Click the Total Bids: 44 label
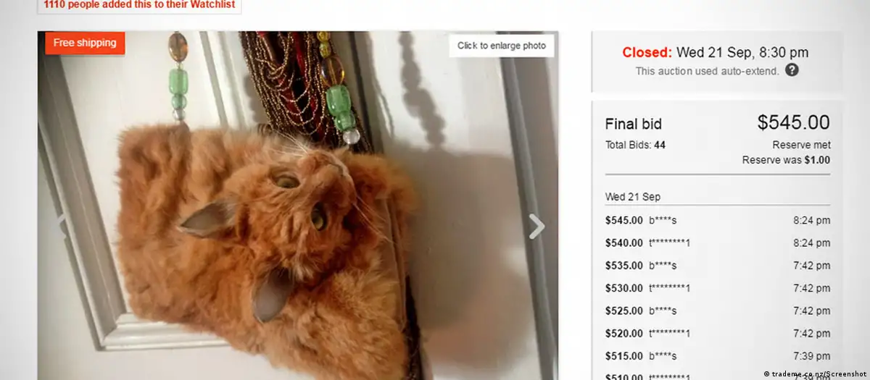Screen dimensions: 870x380 point(635,145)
